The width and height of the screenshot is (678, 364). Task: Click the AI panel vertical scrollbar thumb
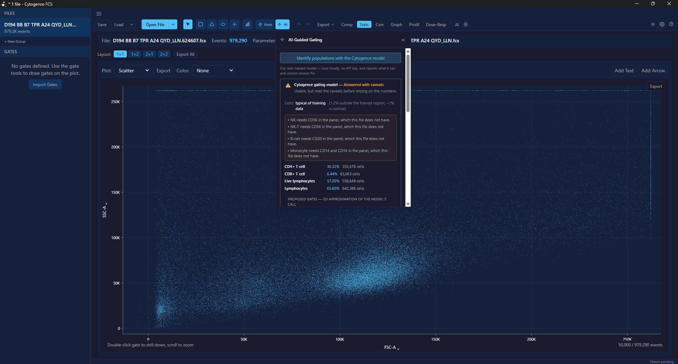click(x=408, y=83)
